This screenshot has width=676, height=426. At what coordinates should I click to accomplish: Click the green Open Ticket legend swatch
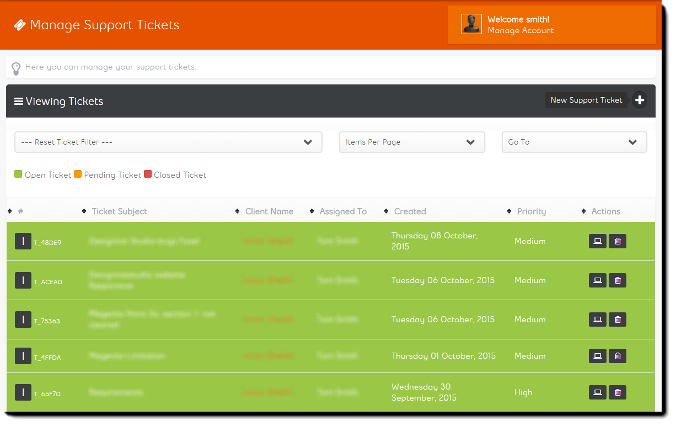(18, 174)
